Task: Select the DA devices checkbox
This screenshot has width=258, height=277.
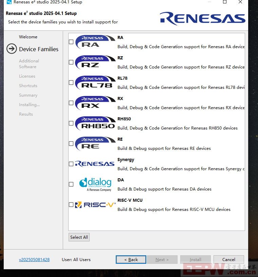Action: pyautogui.click(x=71, y=184)
